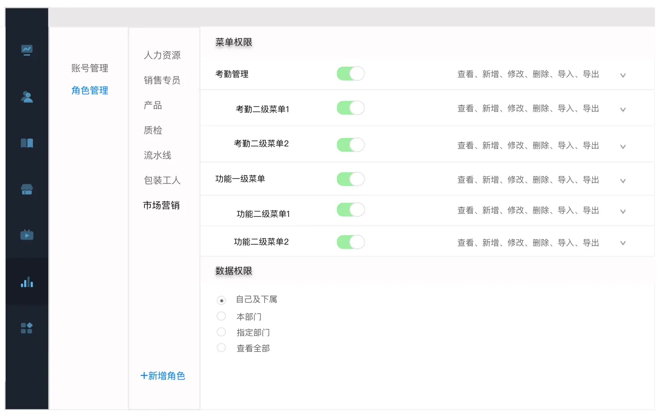Toggle the 功能一级菜单 switch
Viewport: 662px width, 417px height.
coord(351,179)
